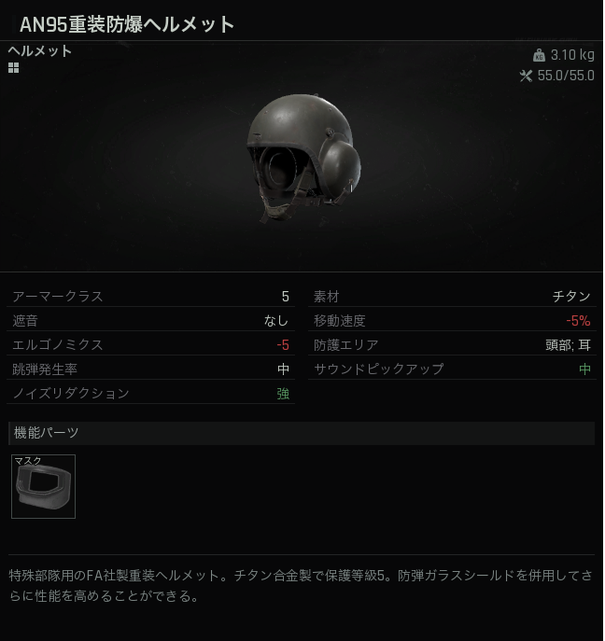Click the サウンドピックアップ 中 value
Image resolution: width=605 pixels, height=641 pixels.
point(585,369)
